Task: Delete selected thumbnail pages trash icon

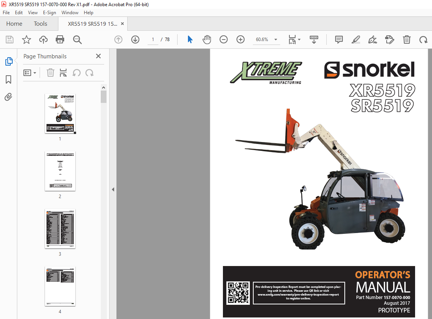Action: coord(50,73)
